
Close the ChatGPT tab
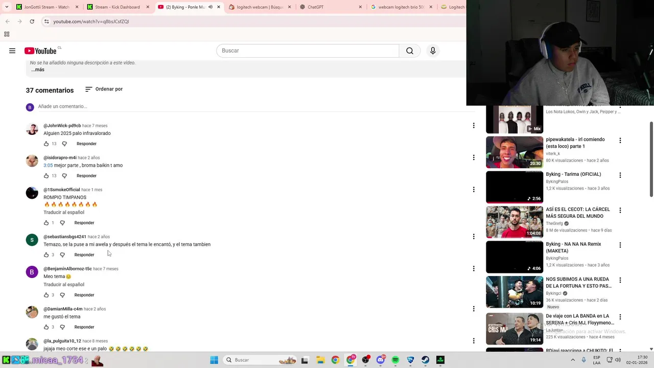360,7
